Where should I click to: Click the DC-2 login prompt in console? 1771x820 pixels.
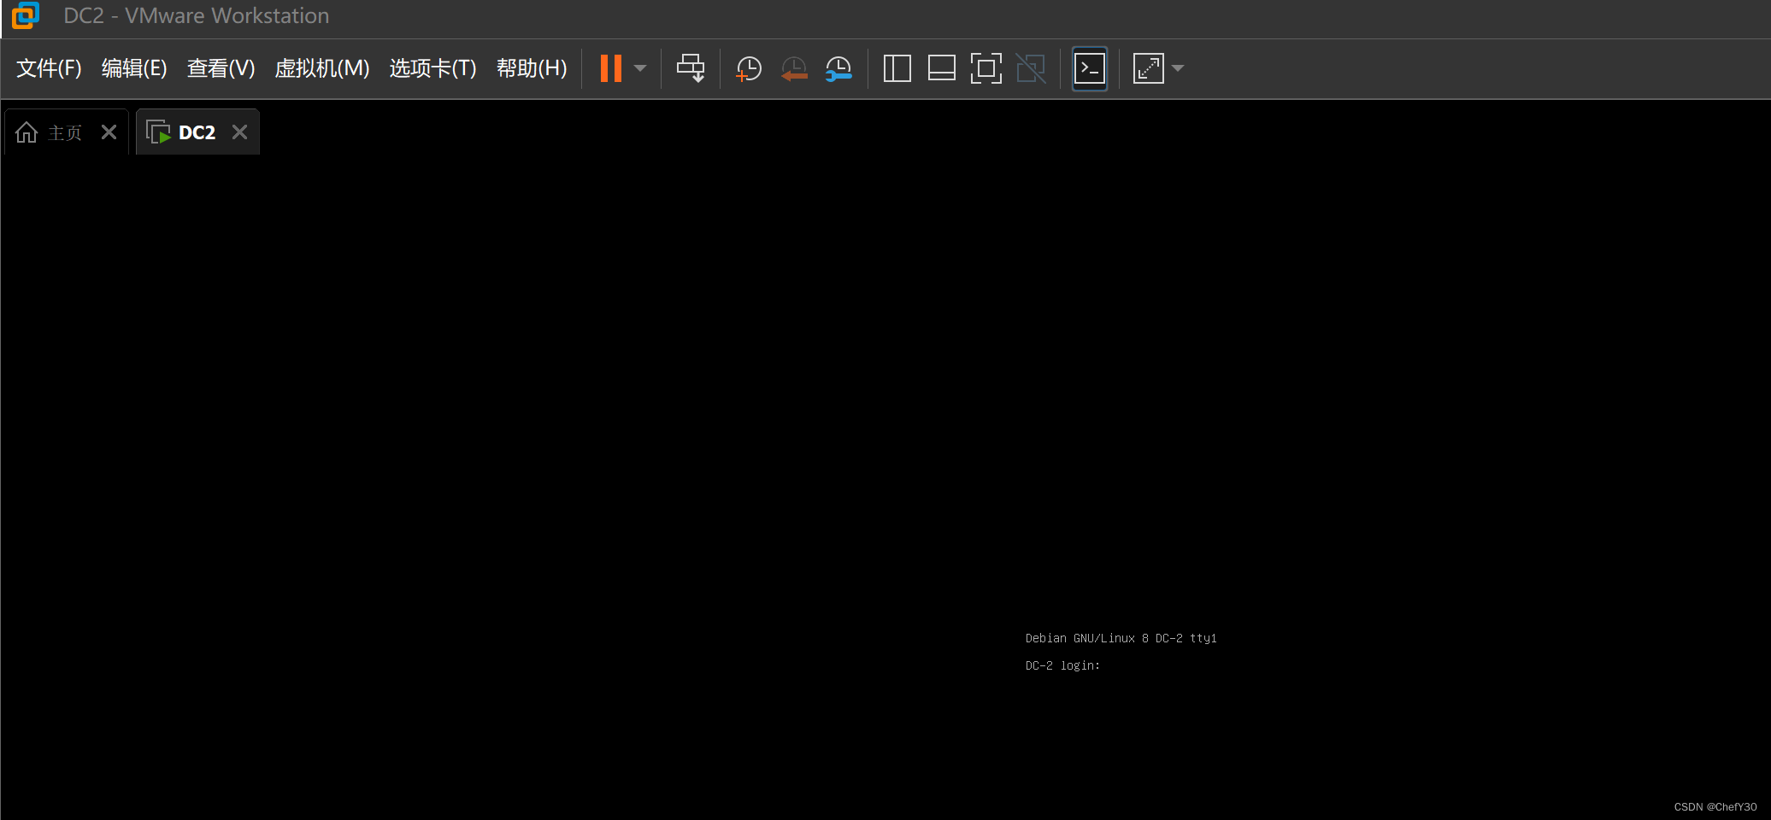[1062, 665]
